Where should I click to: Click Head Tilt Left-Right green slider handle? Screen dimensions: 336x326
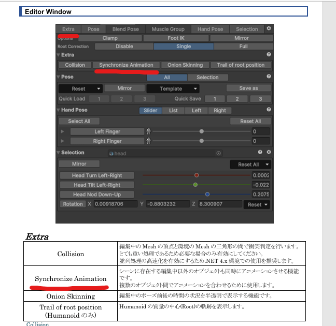(x=195, y=185)
